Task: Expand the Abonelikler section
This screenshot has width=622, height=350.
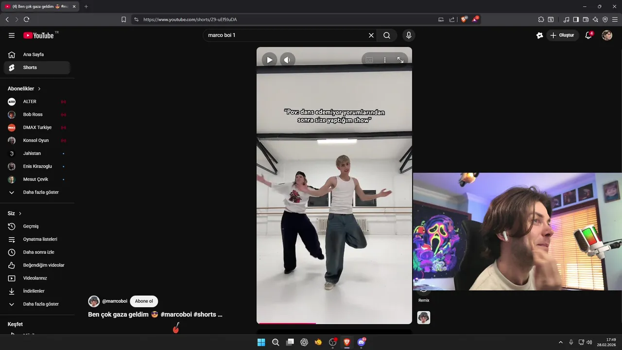Action: (24, 88)
